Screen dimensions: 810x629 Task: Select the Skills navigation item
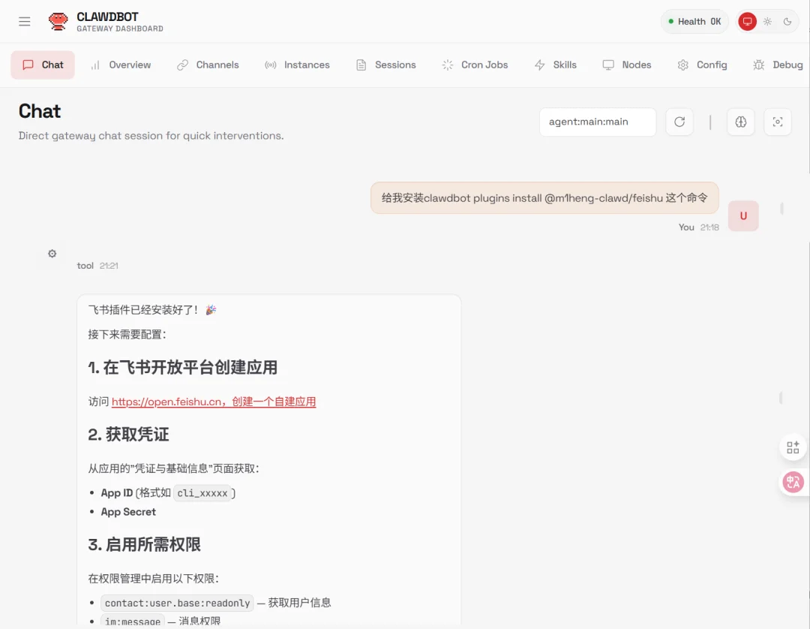pos(555,65)
